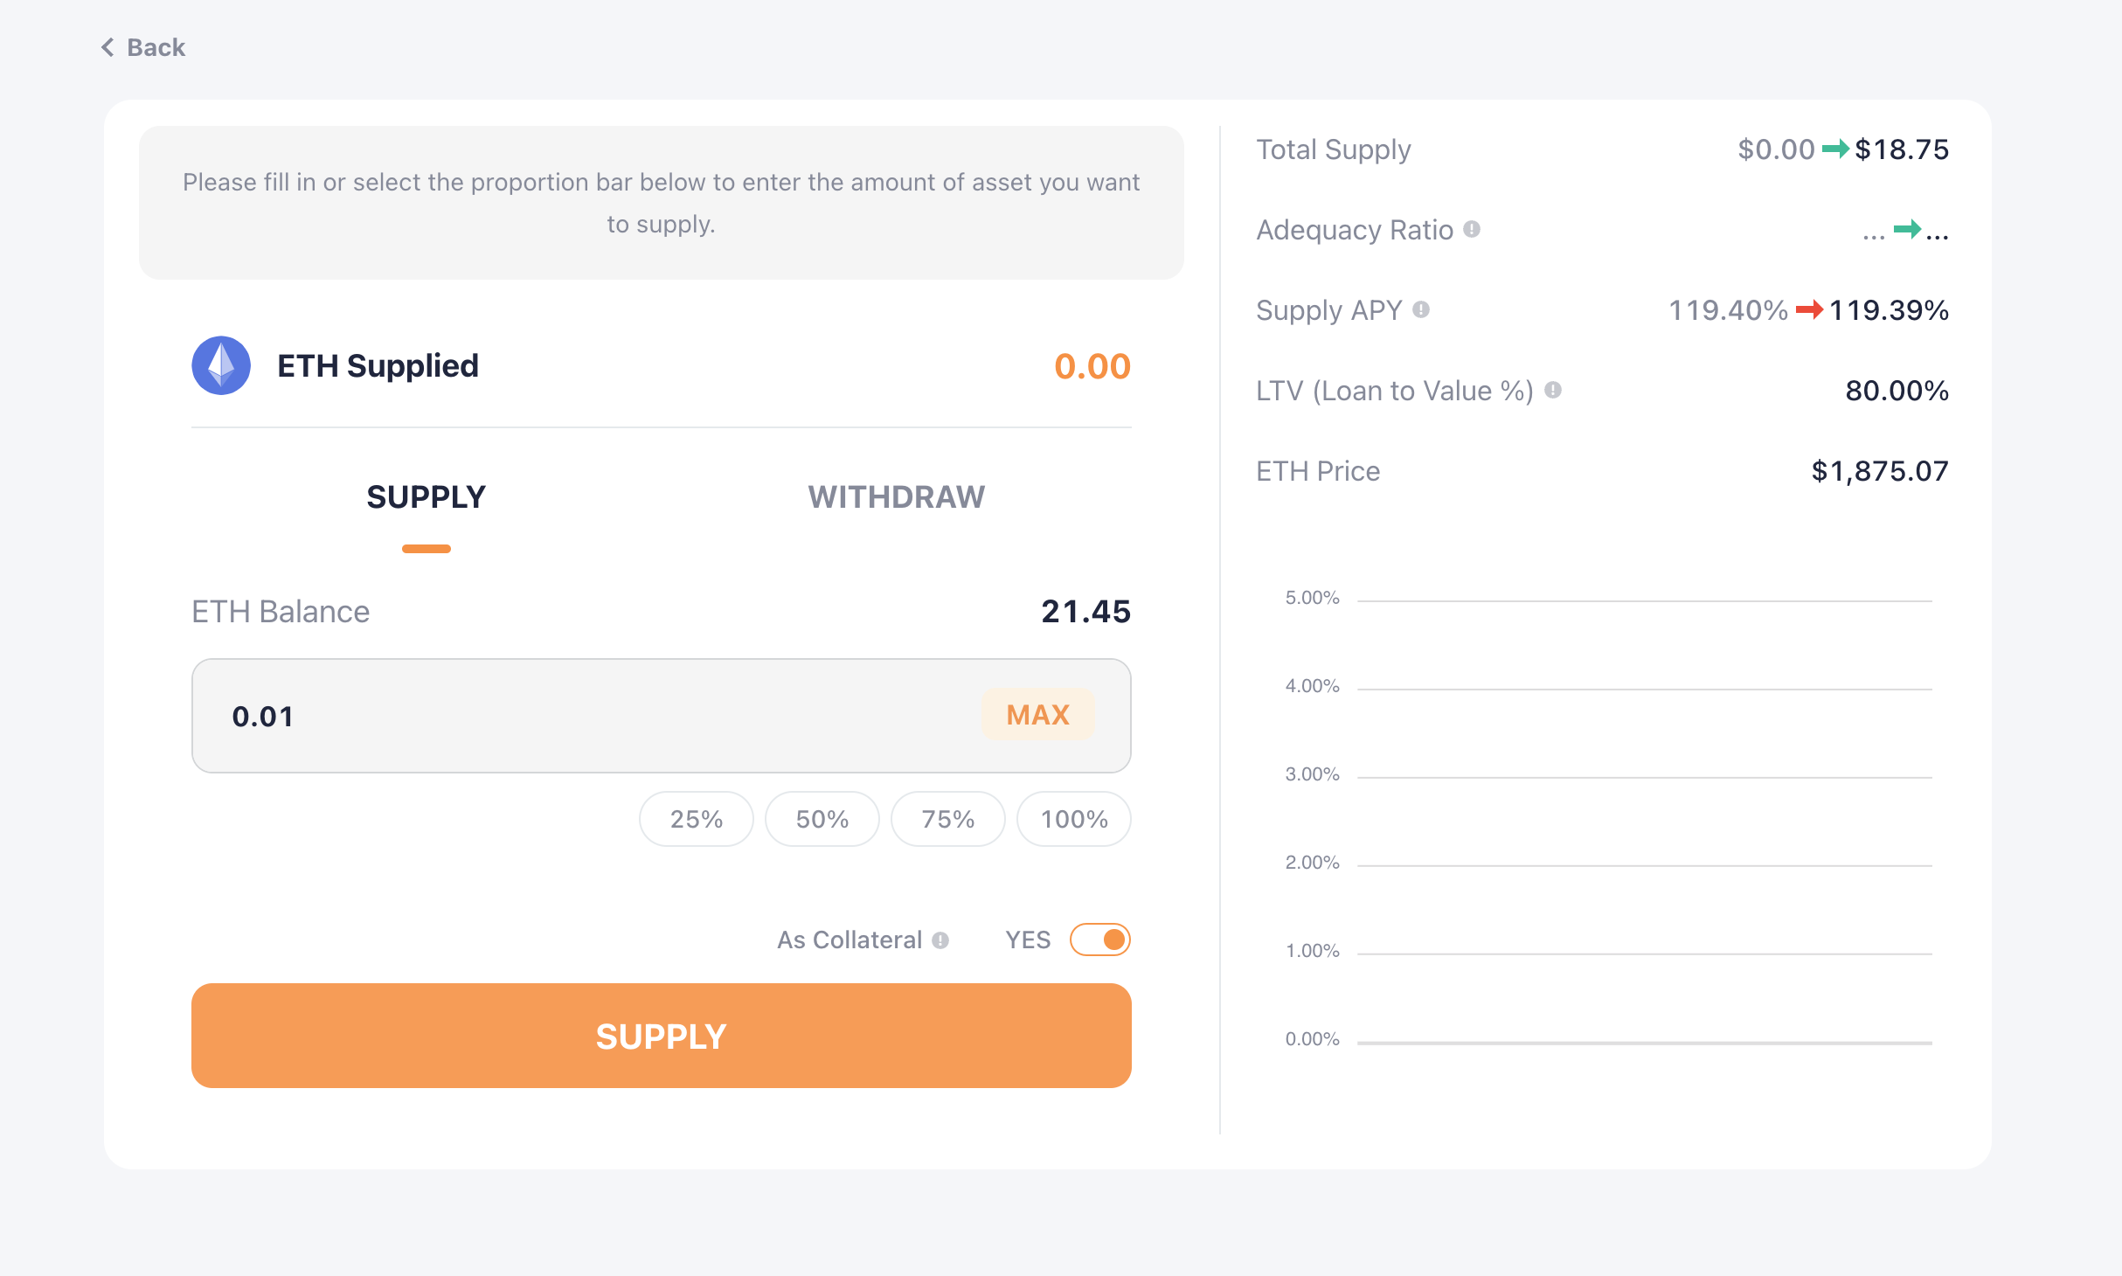The image size is (2122, 1276).
Task: Click the LTV info icon
Action: [x=1553, y=390]
